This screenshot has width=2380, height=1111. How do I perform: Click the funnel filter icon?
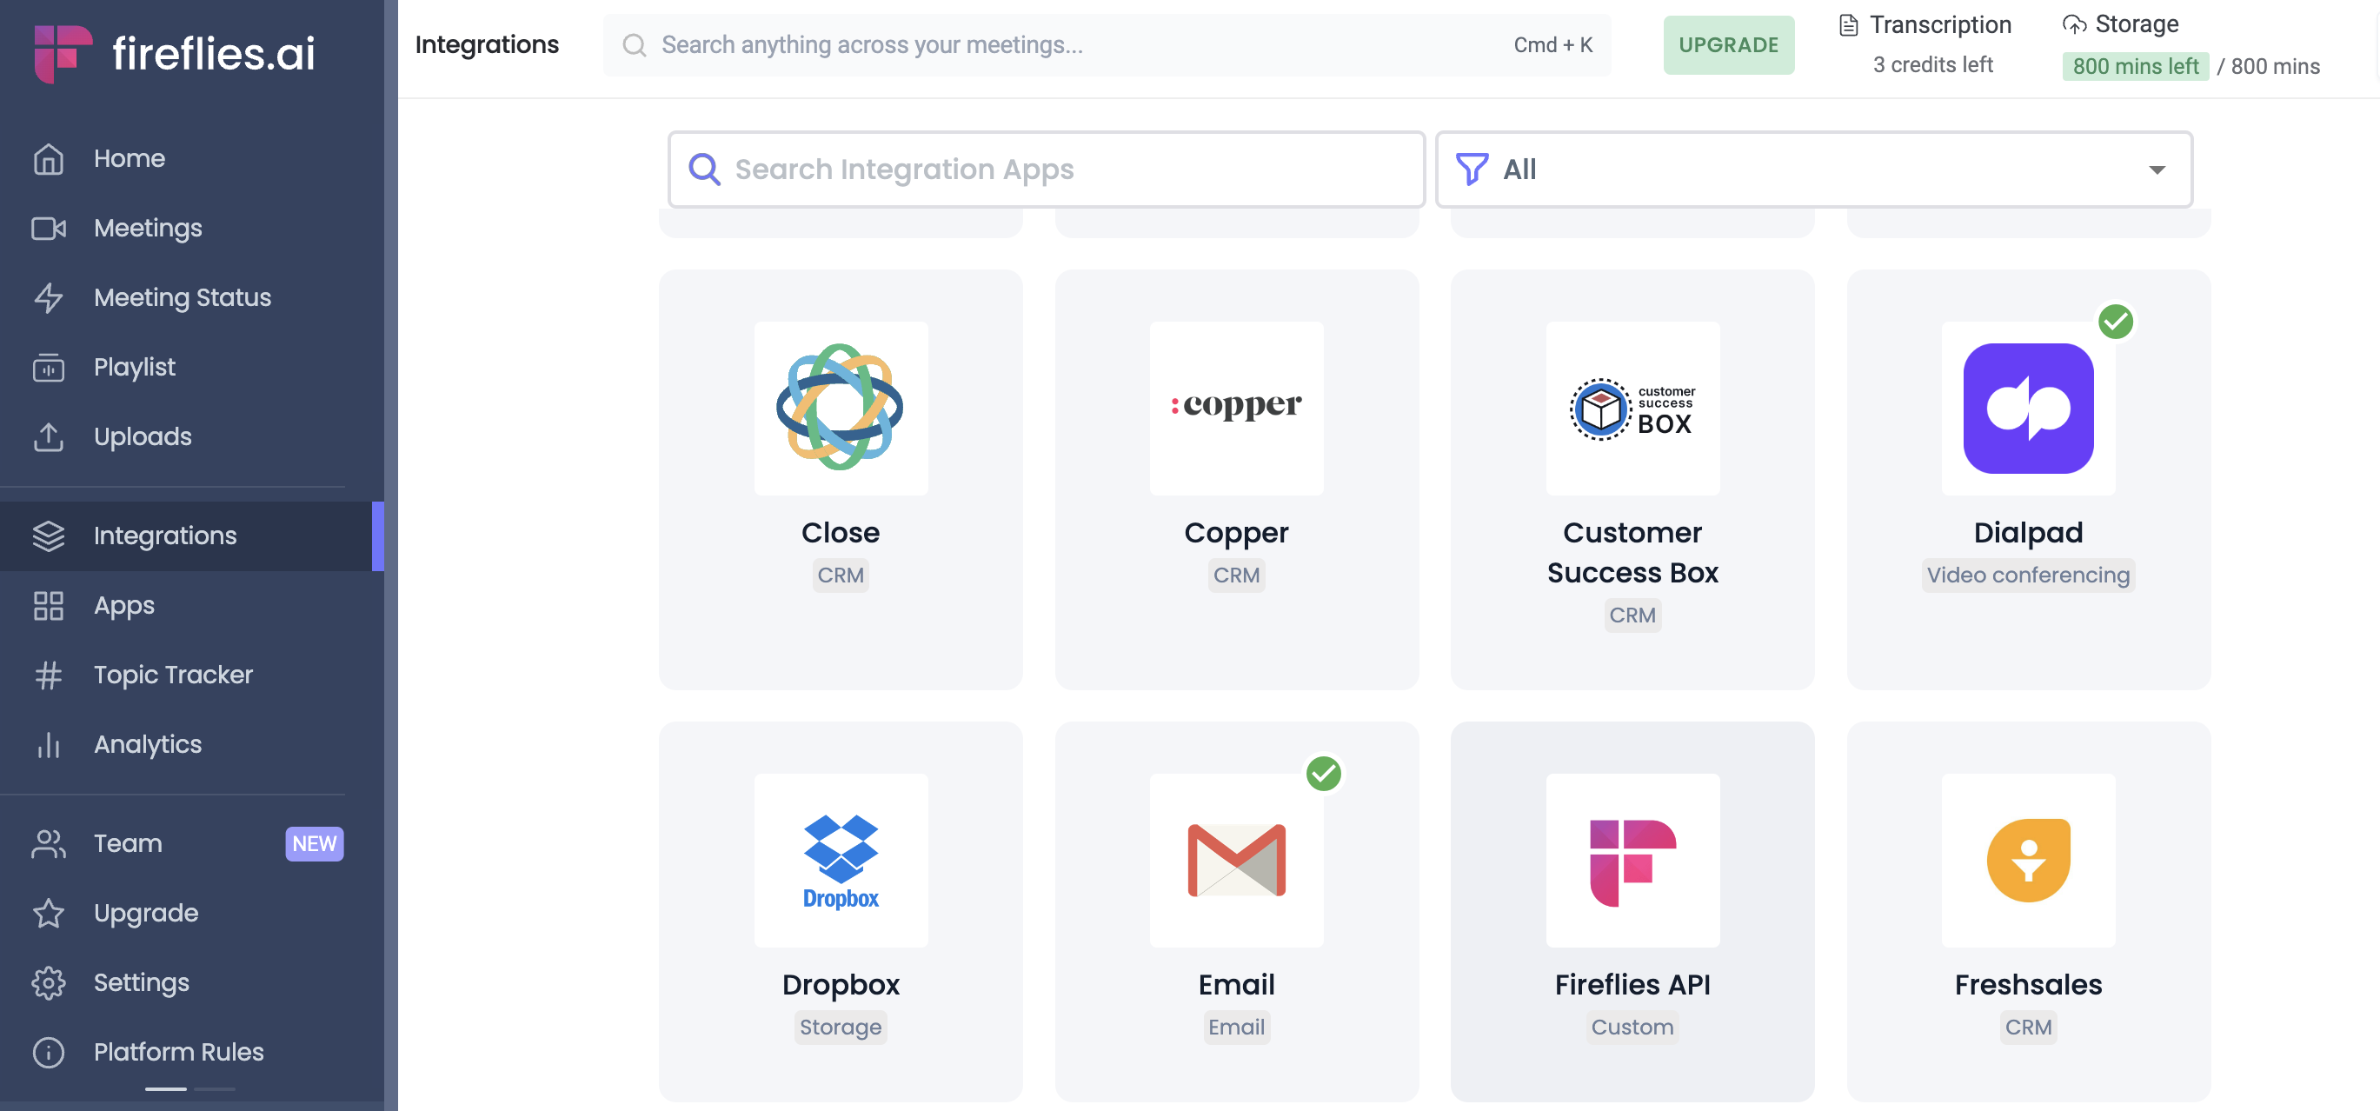(1471, 170)
